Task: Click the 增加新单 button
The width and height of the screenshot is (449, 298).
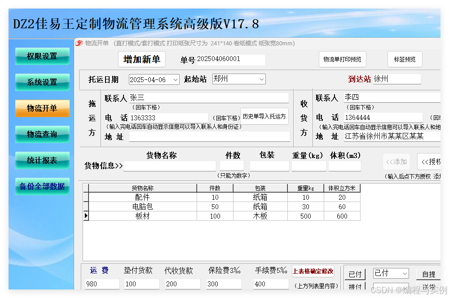Action: 142,59
